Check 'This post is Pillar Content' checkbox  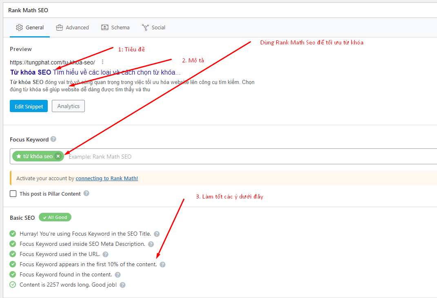13,194
